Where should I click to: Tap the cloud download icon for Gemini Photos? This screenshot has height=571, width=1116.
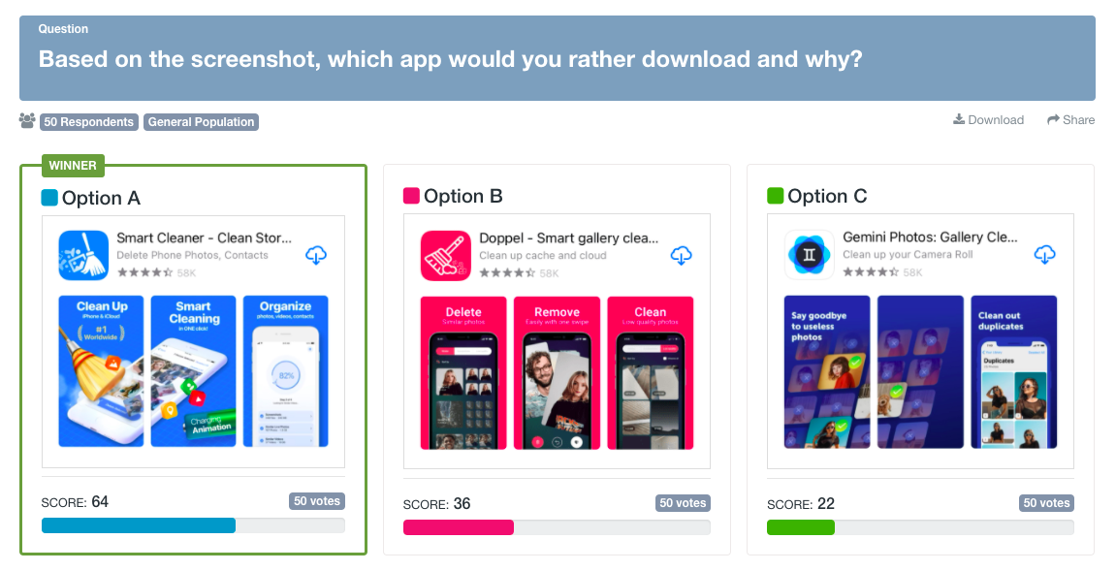point(1045,254)
